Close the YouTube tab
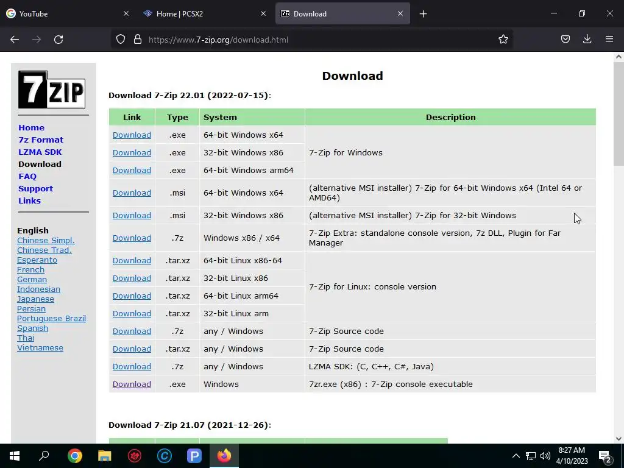Screen dimensions: 624x468 126,13
